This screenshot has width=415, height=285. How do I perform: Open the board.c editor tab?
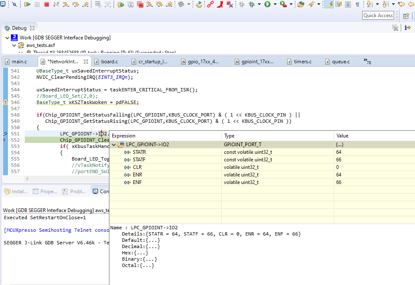[109, 62]
